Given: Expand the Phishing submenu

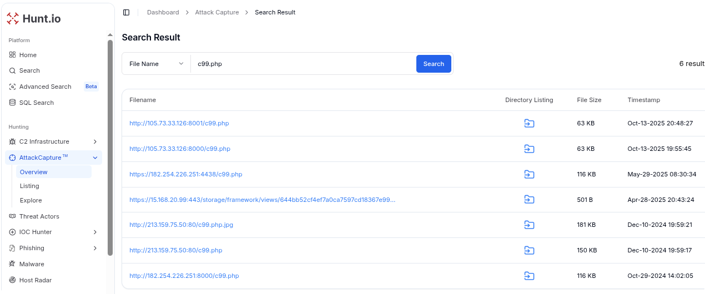Looking at the screenshot, I should [x=95, y=248].
